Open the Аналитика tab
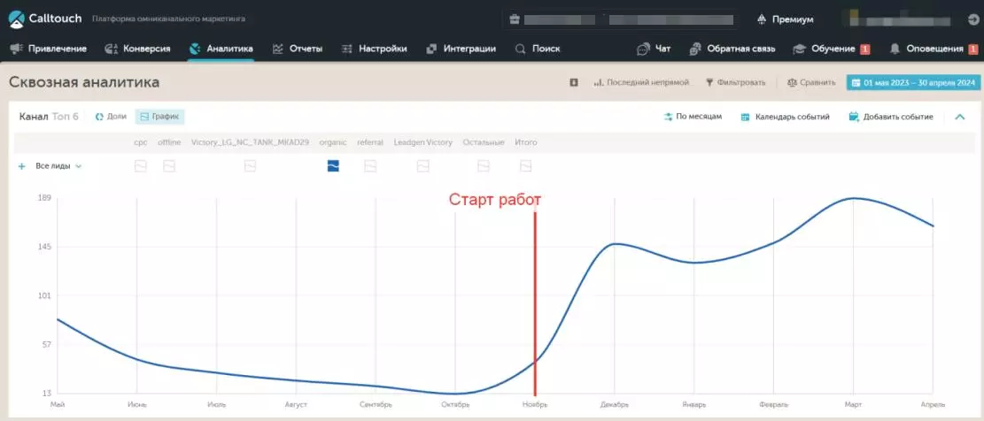Screen dimensions: 984x421 point(221,49)
